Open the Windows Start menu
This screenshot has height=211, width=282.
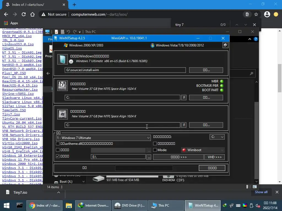(7, 206)
